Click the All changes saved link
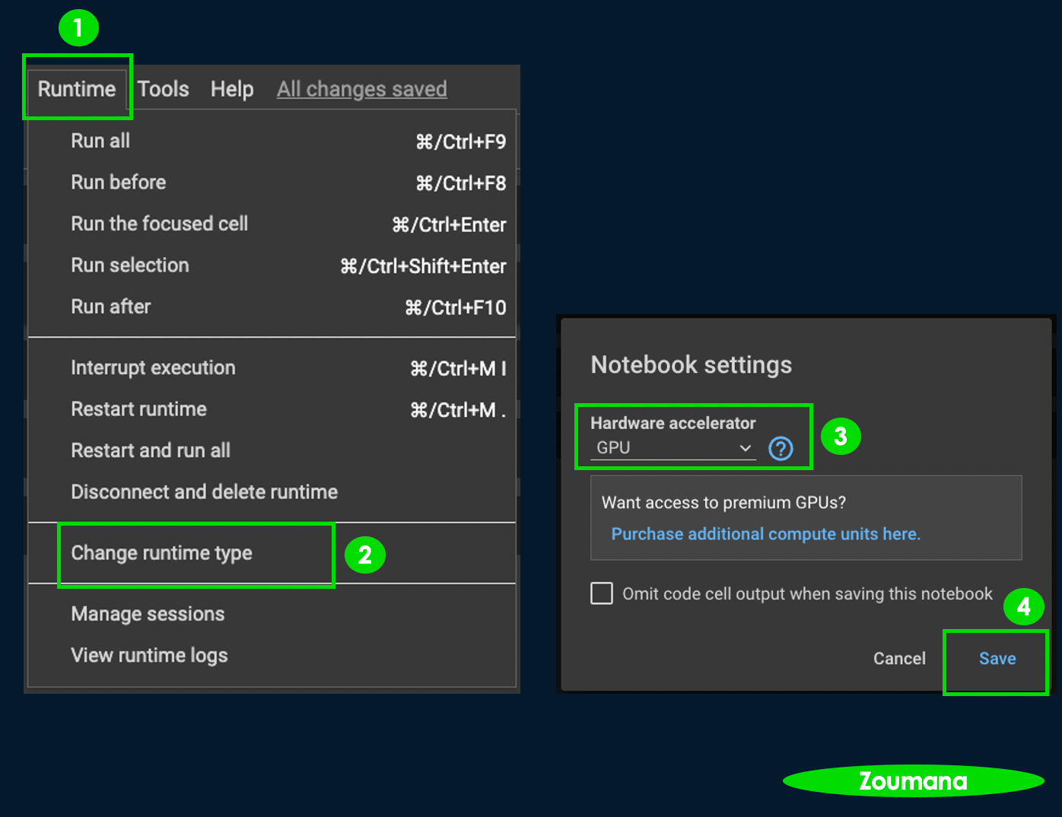Screen dimensions: 1062x817 [x=361, y=89]
